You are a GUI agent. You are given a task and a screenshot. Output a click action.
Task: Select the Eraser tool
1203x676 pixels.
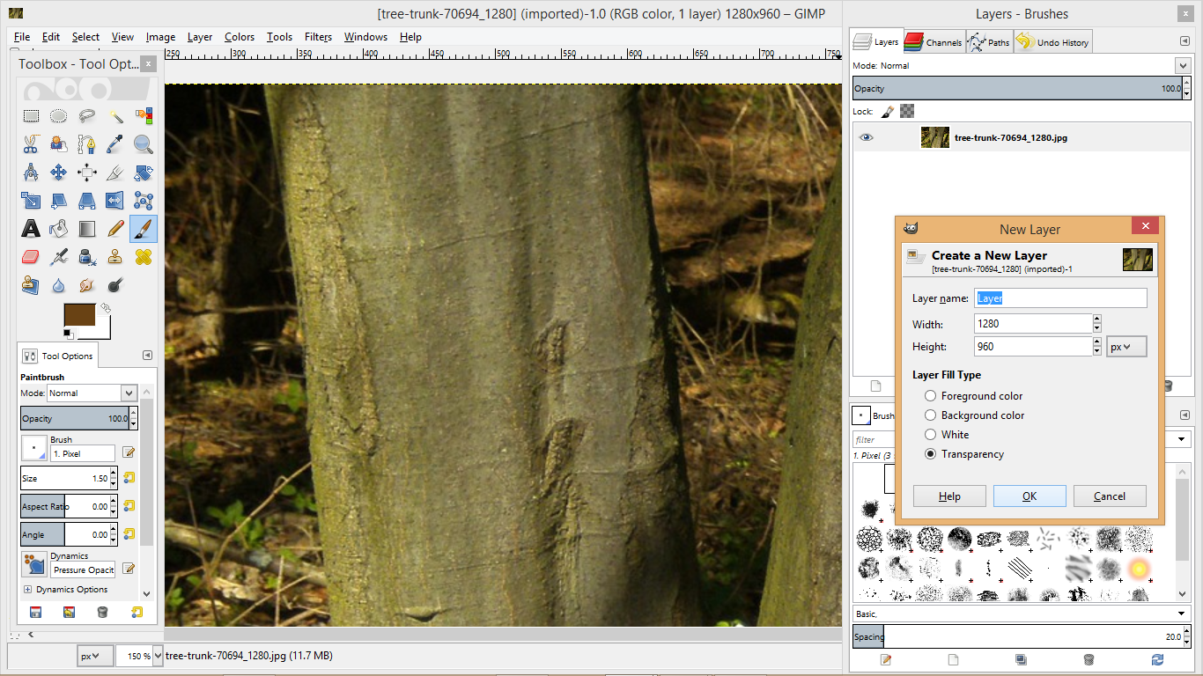click(31, 256)
